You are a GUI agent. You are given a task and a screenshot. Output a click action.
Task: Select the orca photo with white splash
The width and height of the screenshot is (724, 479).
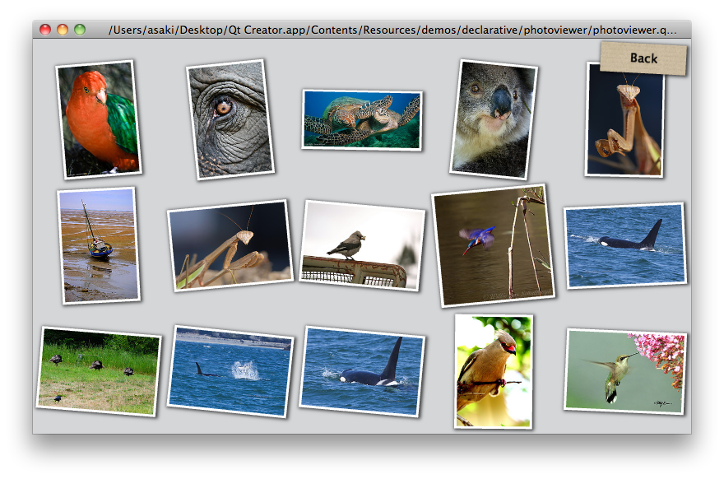click(x=230, y=370)
